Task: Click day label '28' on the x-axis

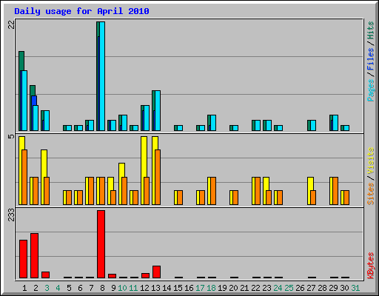Action: tap(322, 288)
